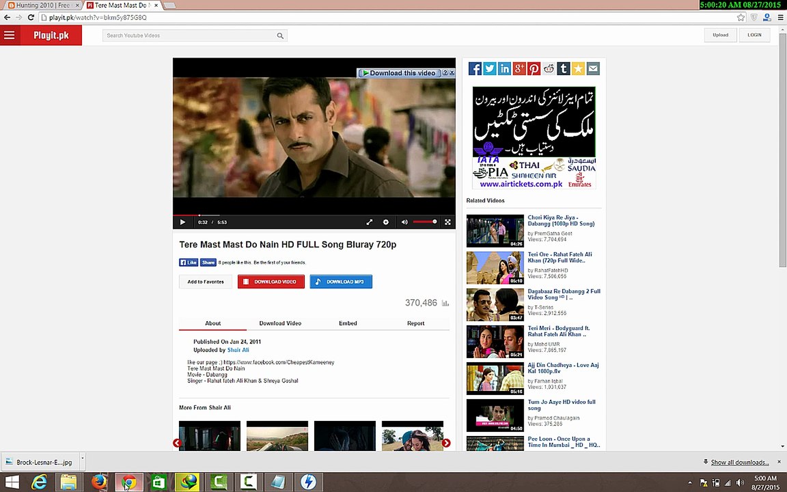
Task: Open Windows Start button
Action: click(11, 482)
